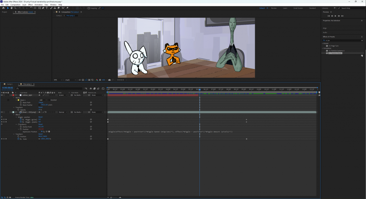The width and height of the screenshot is (366, 199).
Task: Click the nathan_light red label color swatch
Action: pyautogui.click(x=13, y=95)
